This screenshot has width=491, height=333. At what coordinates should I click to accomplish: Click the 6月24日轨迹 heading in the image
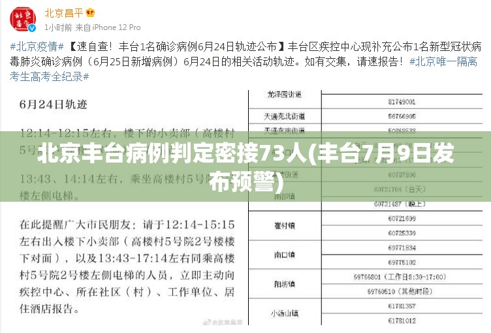pos(54,104)
